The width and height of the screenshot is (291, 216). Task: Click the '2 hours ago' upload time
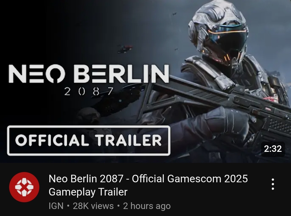click(x=147, y=206)
